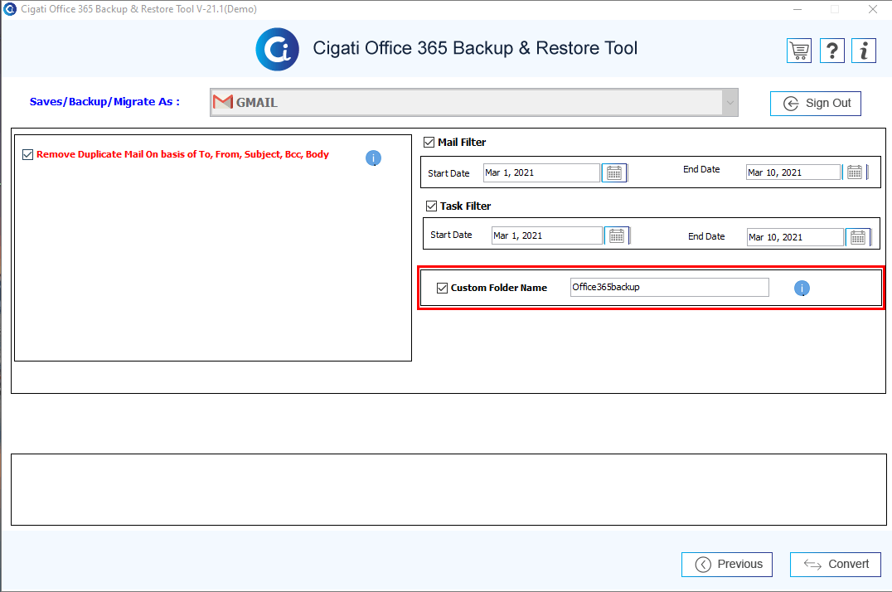Viewport: 892px width, 592px height.
Task: Open calendar for Mail Filter Start Date
Action: 614,172
